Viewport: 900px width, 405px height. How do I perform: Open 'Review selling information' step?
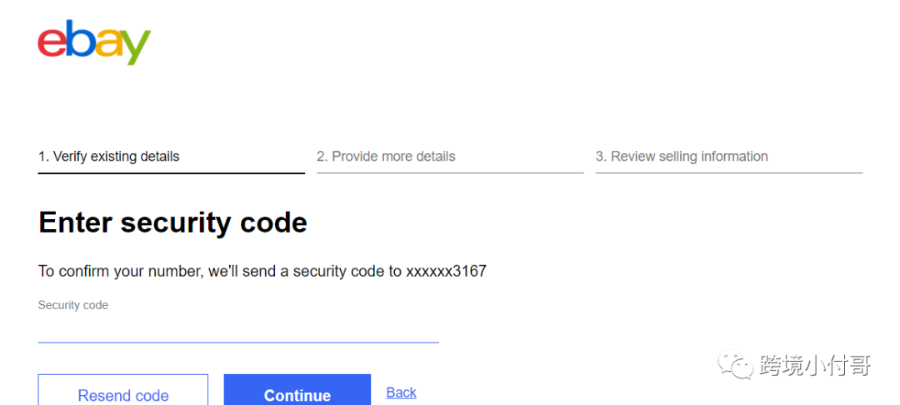(x=681, y=156)
